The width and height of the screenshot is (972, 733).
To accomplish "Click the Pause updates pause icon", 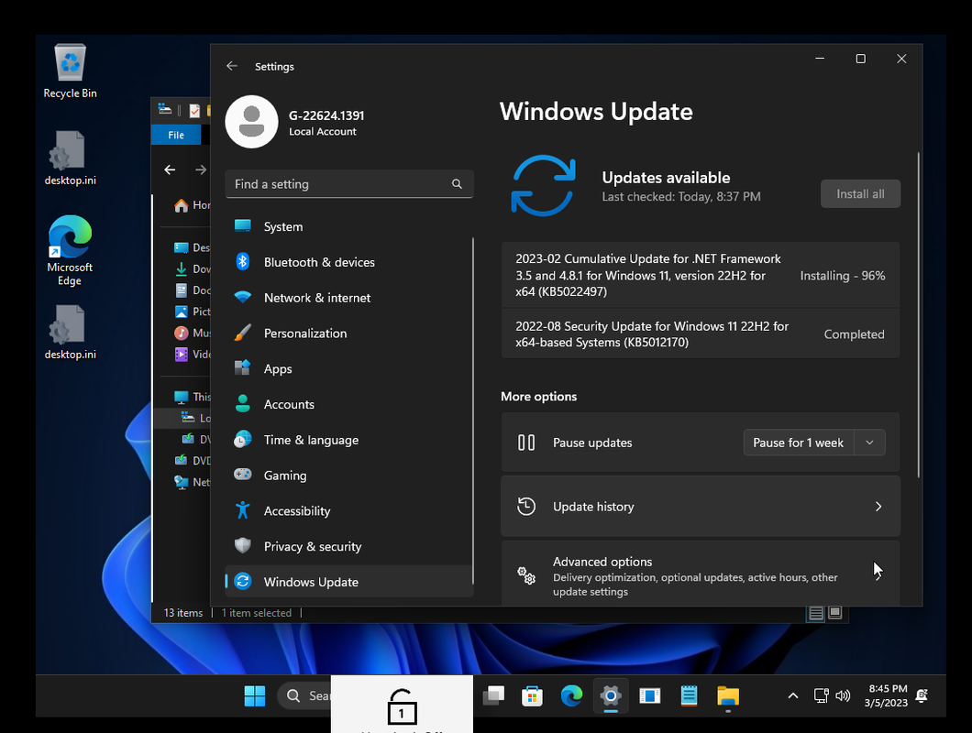I will [x=526, y=443].
